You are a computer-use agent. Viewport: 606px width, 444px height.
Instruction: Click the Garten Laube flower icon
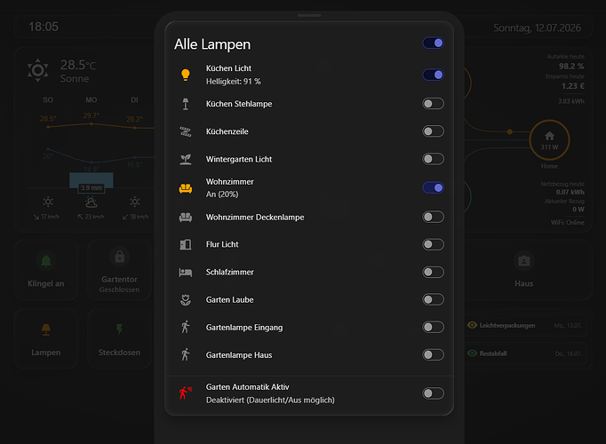click(186, 300)
